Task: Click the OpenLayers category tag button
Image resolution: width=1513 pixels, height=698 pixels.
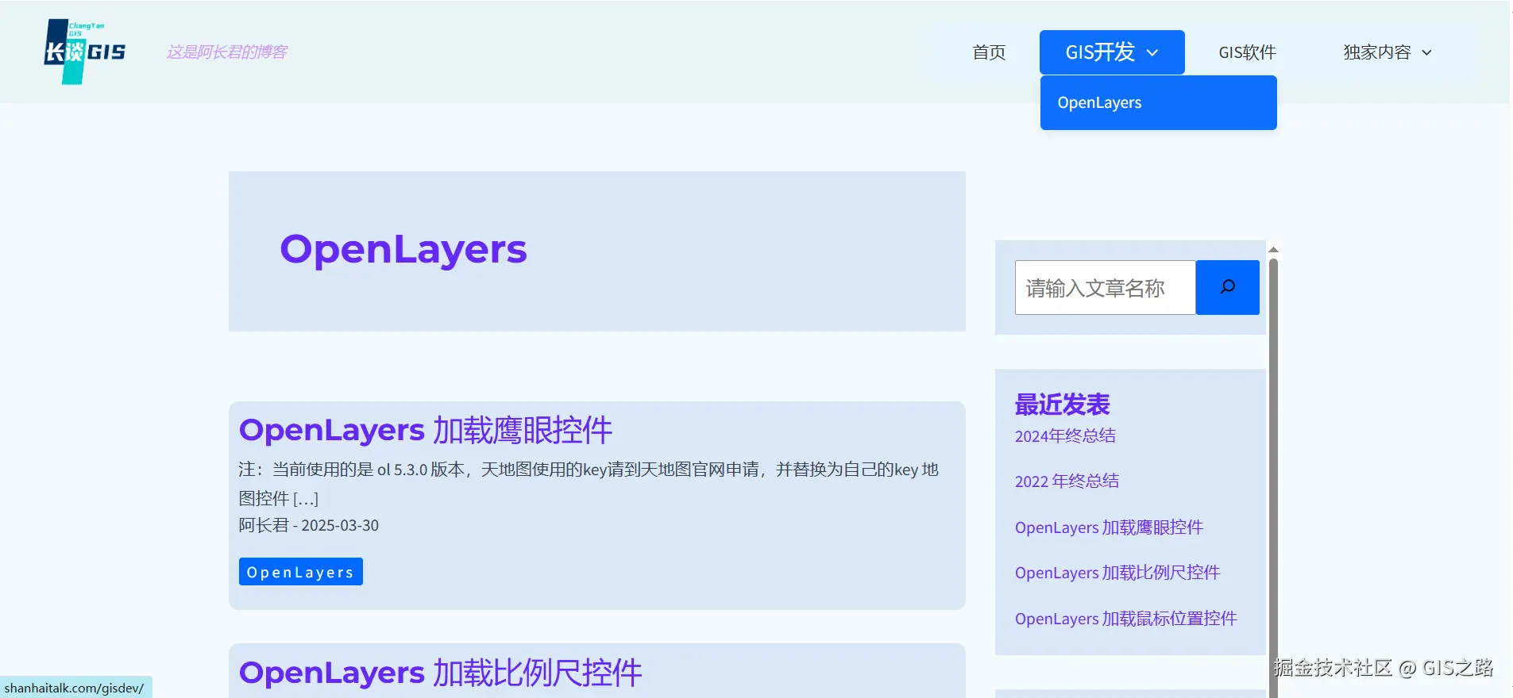Action: pos(301,572)
